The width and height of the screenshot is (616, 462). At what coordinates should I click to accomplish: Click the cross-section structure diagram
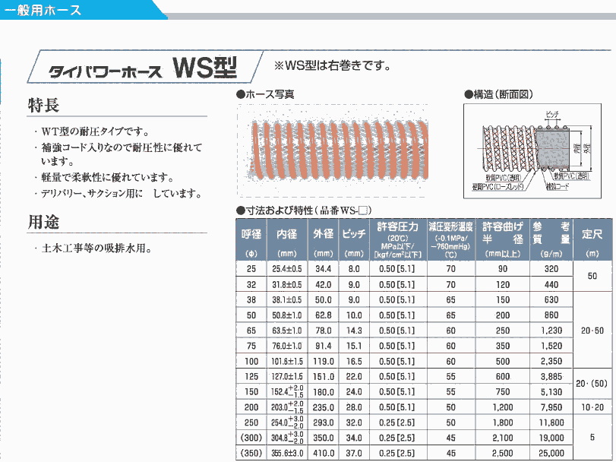[x=532, y=151]
